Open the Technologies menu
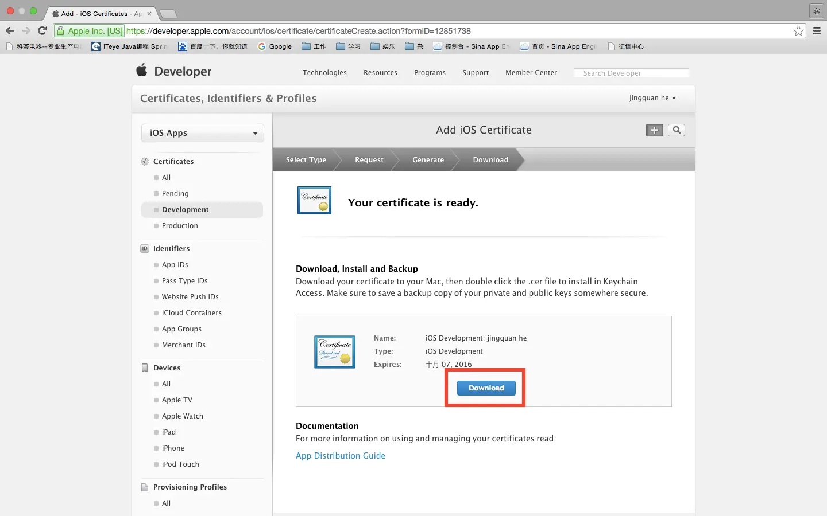This screenshot has height=516, width=827. 324,73
